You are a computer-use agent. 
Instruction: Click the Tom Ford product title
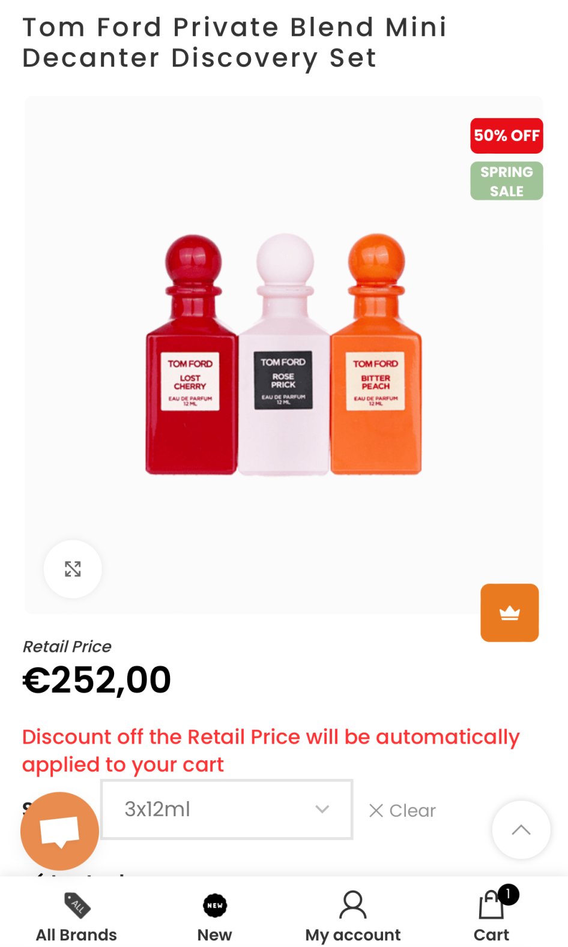click(x=235, y=43)
